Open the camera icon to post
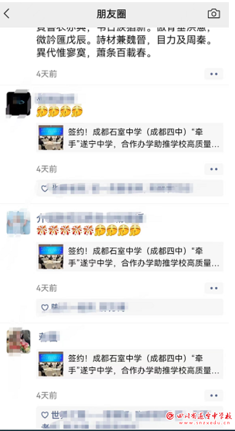 tap(214, 14)
